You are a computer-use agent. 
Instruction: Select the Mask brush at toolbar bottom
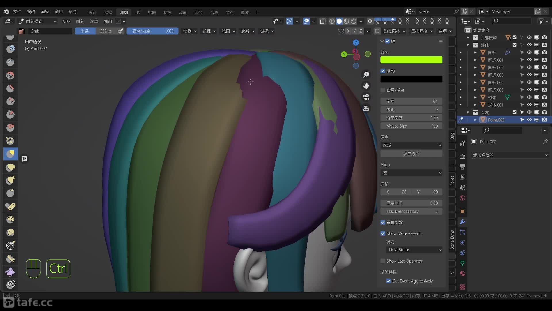coord(11,284)
